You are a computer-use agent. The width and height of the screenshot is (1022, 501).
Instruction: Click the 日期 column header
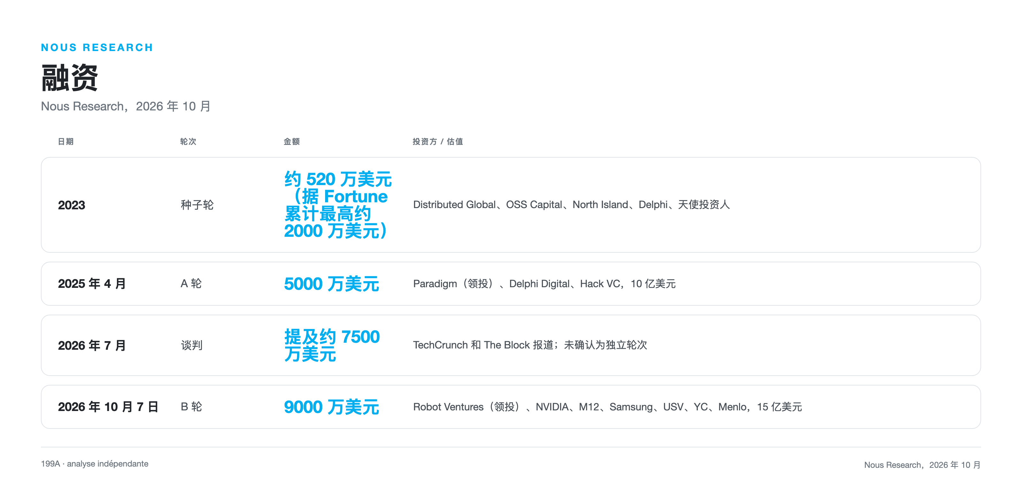click(66, 141)
